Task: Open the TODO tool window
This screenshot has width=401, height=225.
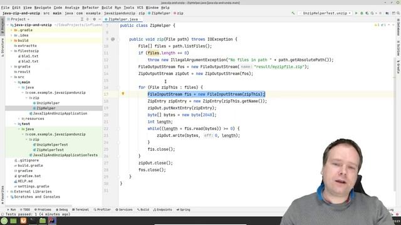Action: pos(25,210)
